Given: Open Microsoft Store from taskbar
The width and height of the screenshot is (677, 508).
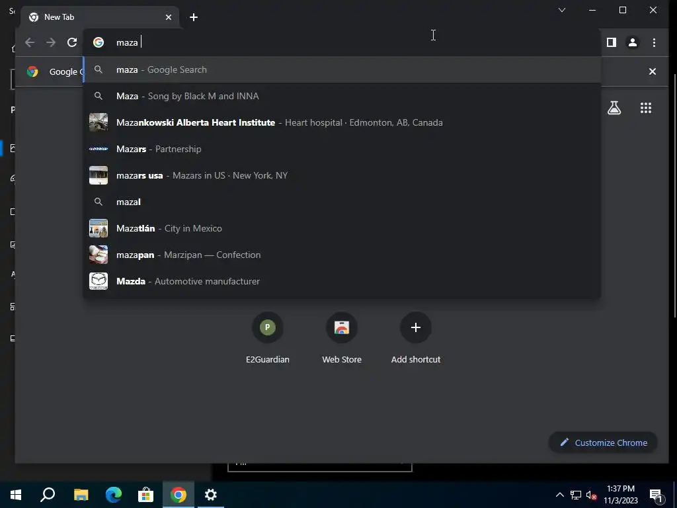Looking at the screenshot, I should (x=146, y=495).
